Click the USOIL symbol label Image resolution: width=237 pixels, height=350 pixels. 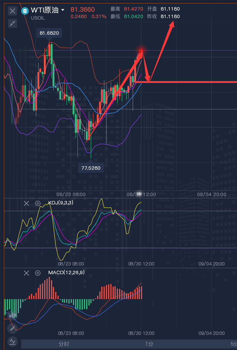(38, 18)
